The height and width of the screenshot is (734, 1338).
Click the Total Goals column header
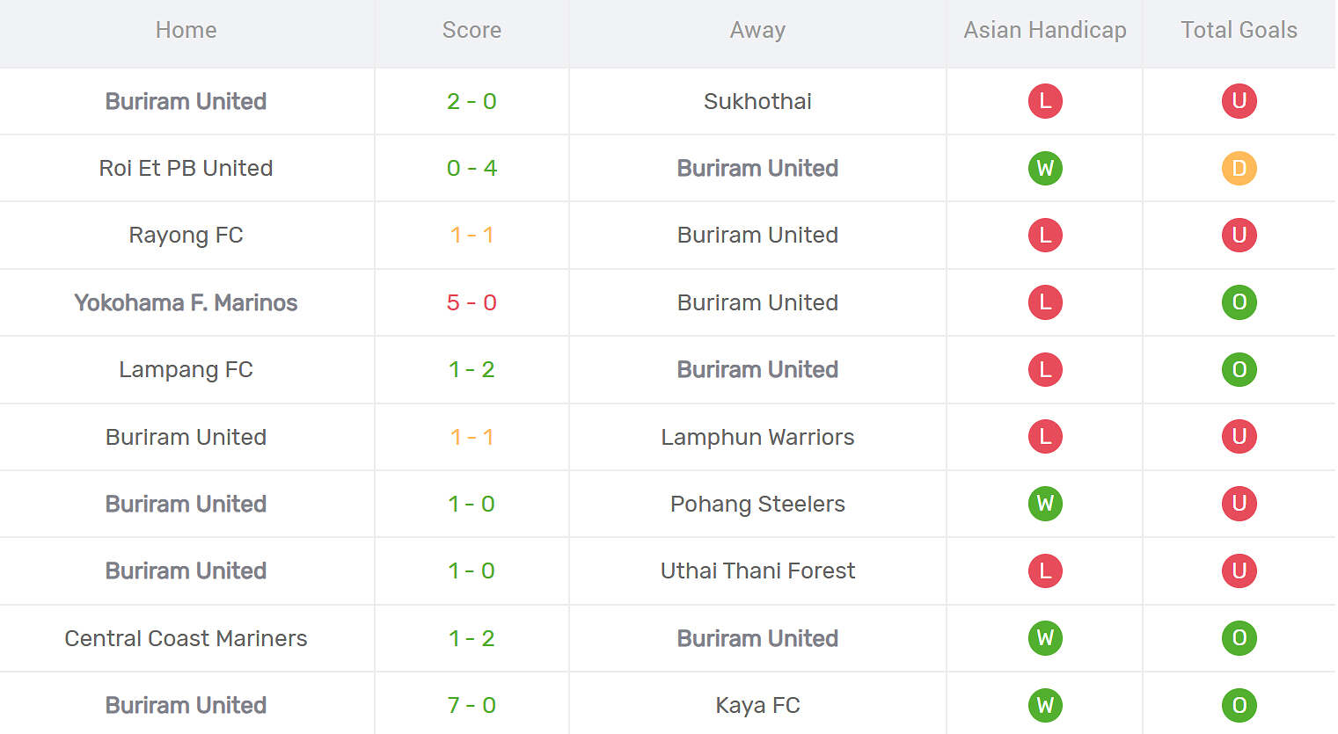(1239, 30)
